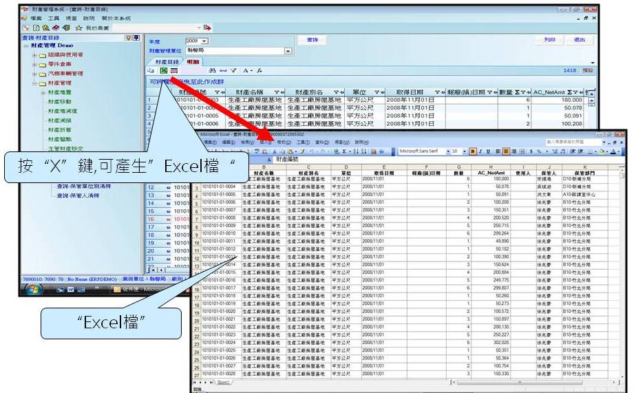This screenshot has height=393, width=636.
Task: Open the 財產管理單位 dropdown arrow
Action: click(x=288, y=51)
